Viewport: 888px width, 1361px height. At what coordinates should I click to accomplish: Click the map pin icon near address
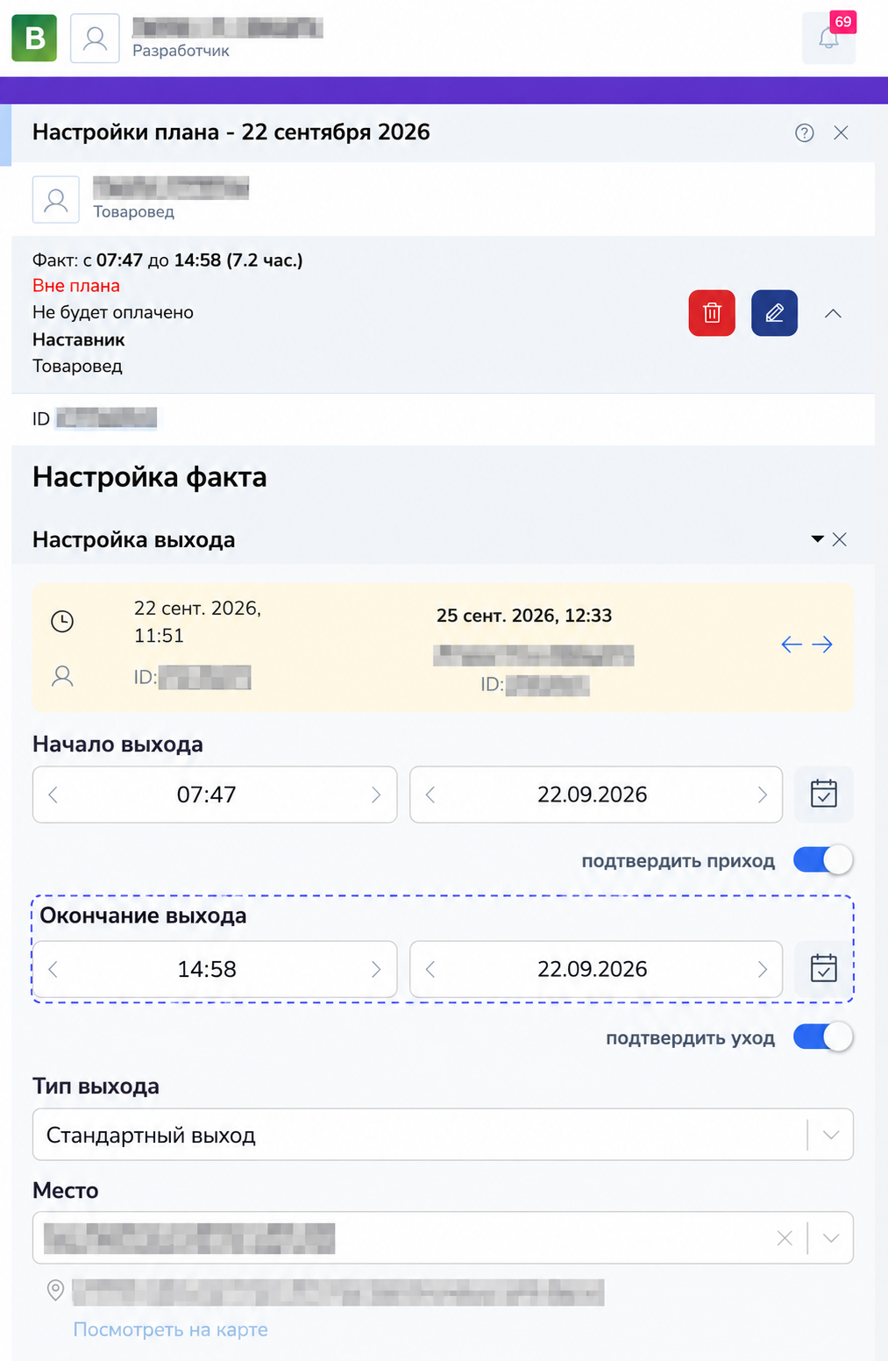[55, 1290]
